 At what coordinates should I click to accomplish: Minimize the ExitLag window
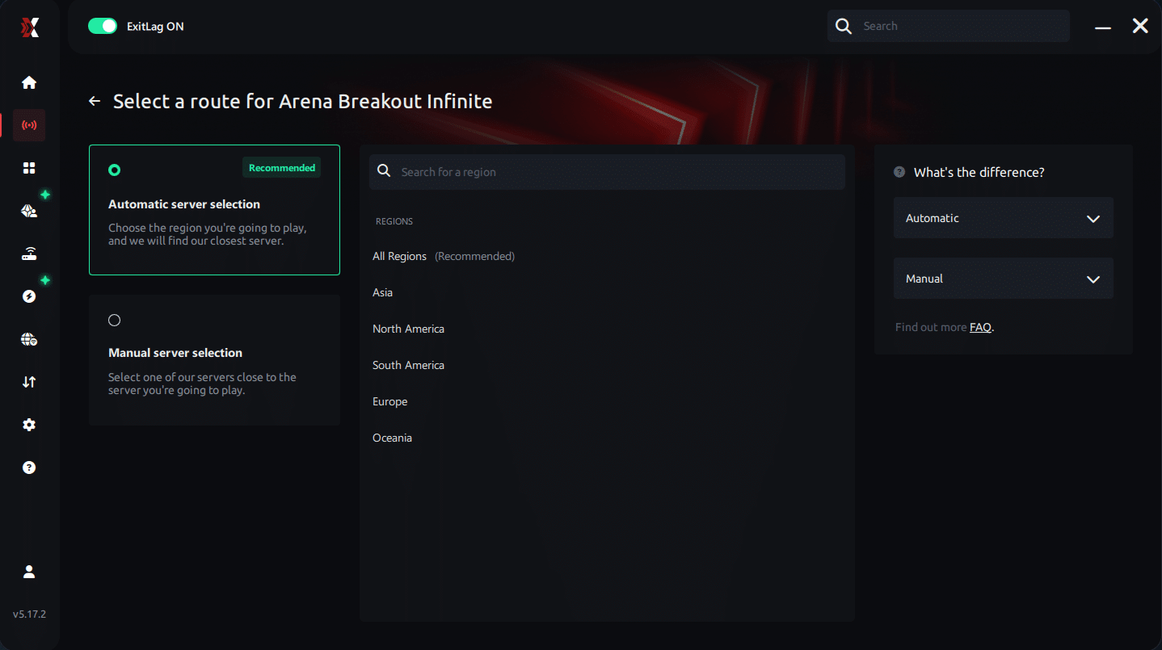point(1103,27)
